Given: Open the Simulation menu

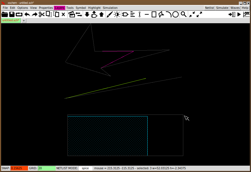Looking at the screenshot, I should (x=110, y=8).
